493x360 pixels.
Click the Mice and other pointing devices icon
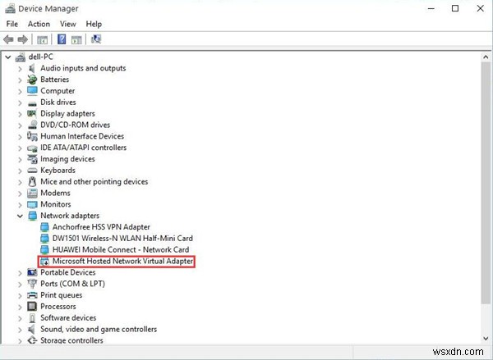coord(32,181)
